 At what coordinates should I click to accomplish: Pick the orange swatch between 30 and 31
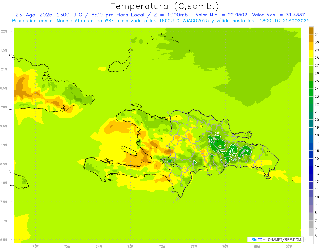pos(311,38)
